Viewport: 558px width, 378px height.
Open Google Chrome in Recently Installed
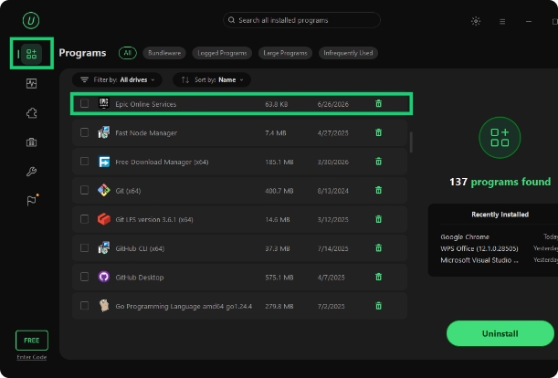pyautogui.click(x=465, y=236)
